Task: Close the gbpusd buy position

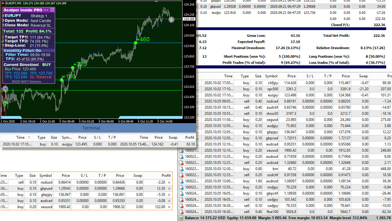Action: 169,188
